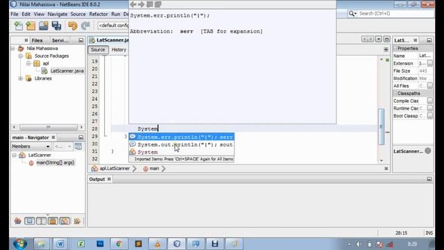Select the System.out.println sout completion item
The width and height of the screenshot is (444, 250).
click(182, 144)
